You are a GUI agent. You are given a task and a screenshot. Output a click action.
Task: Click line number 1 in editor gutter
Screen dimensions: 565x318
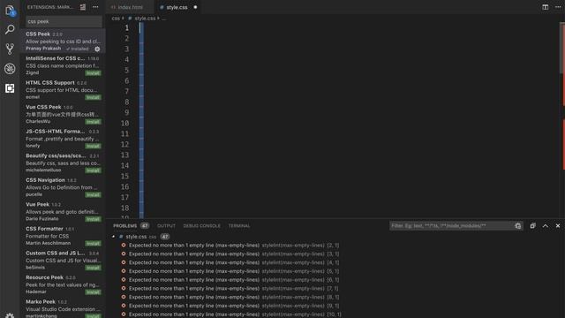coord(127,27)
